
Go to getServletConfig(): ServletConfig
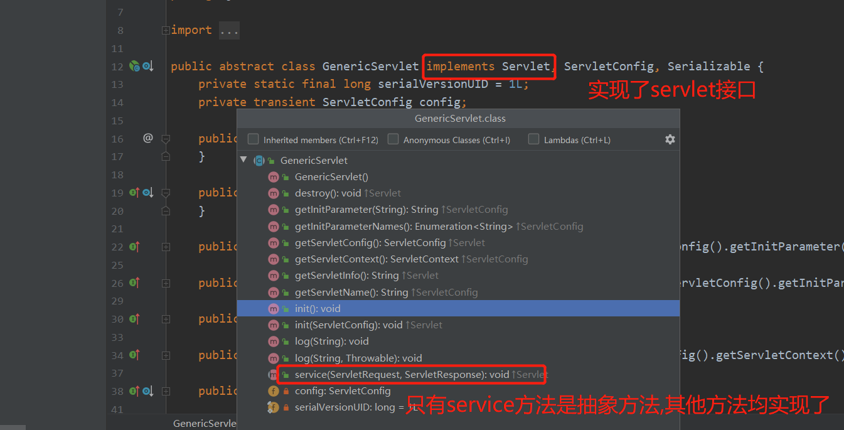point(458,242)
